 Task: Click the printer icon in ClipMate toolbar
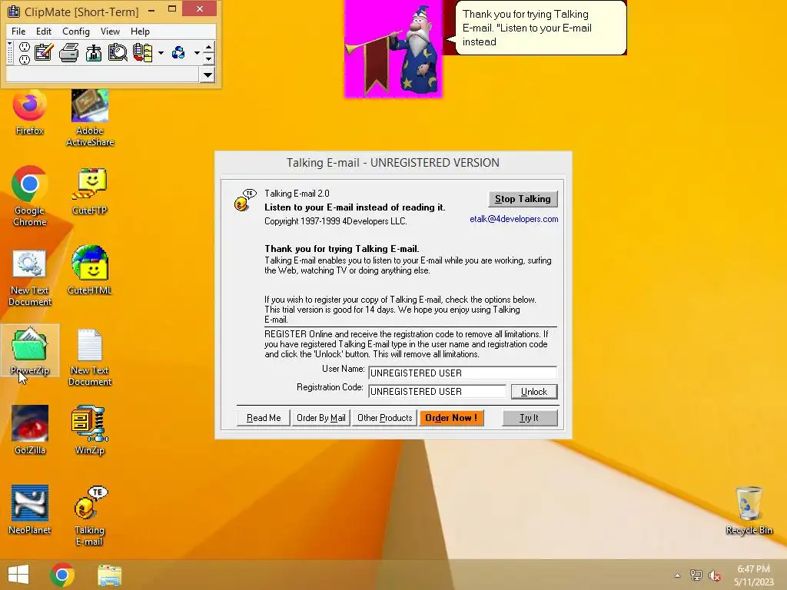click(x=68, y=53)
